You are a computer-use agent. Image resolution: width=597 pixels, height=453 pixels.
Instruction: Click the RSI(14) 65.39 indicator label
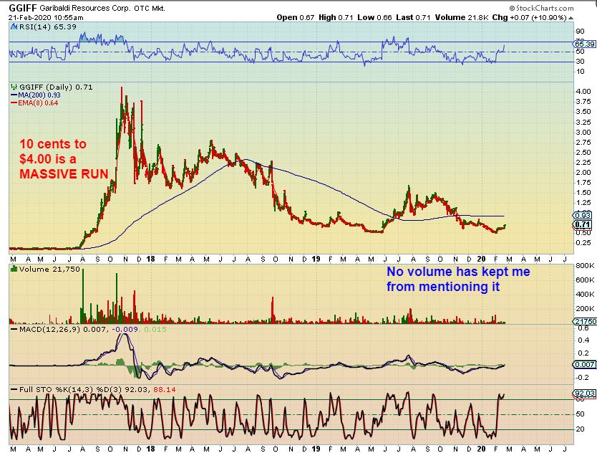click(47, 27)
